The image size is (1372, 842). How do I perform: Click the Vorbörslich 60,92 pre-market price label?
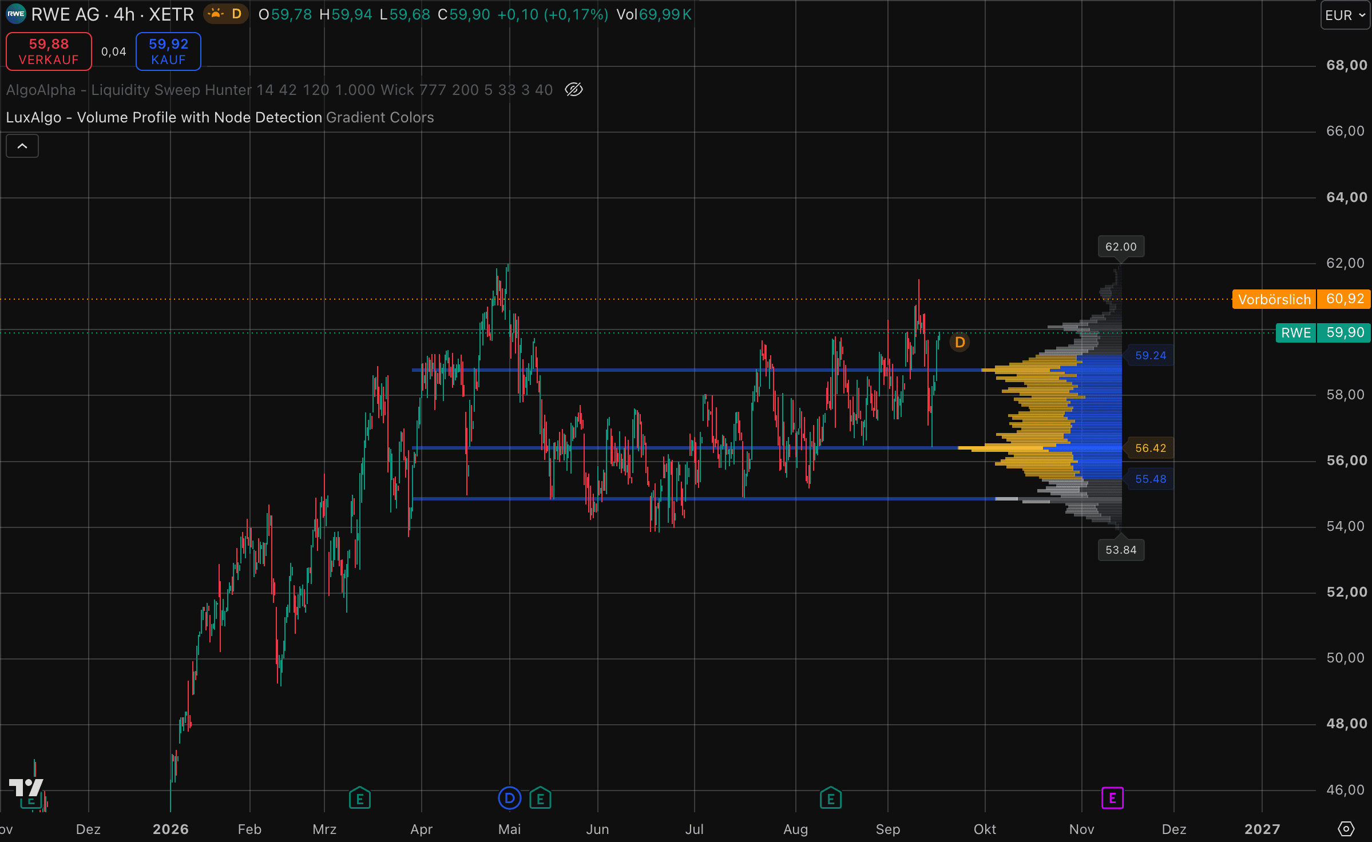[x=1302, y=299]
